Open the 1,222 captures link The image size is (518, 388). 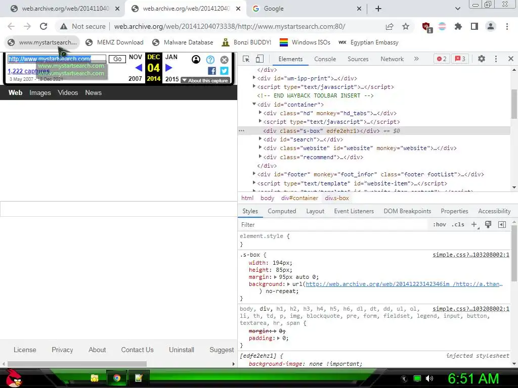pyautogui.click(x=28, y=71)
